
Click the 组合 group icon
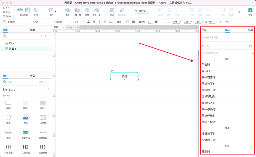click(x=112, y=10)
